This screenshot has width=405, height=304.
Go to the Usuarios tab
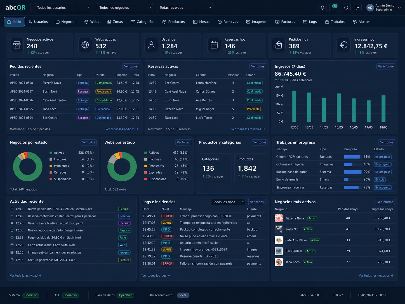(38, 22)
